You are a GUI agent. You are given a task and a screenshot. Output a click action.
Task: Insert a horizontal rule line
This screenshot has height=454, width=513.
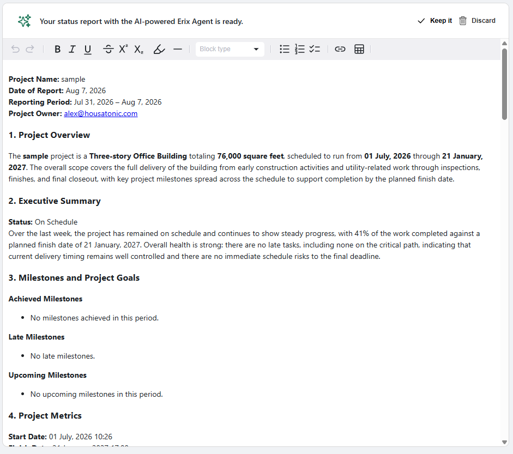coord(178,50)
